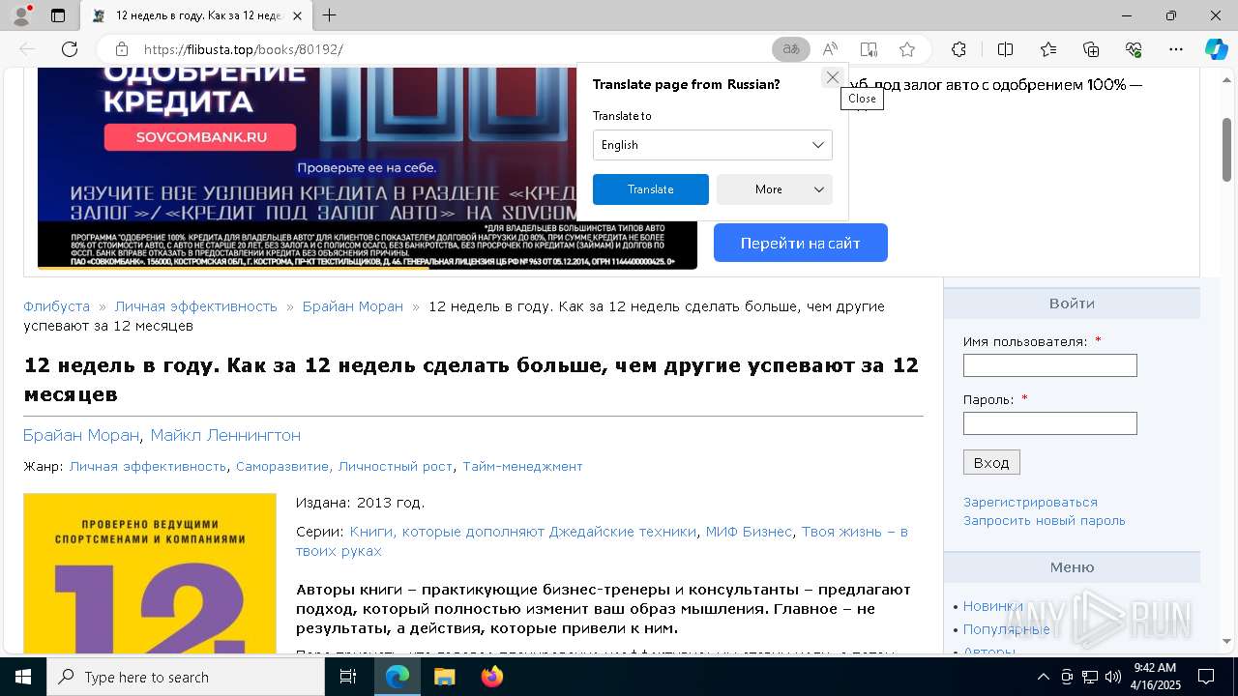This screenshot has height=696, width=1238.
Task: Open Settings and more menu
Action: click(1176, 49)
